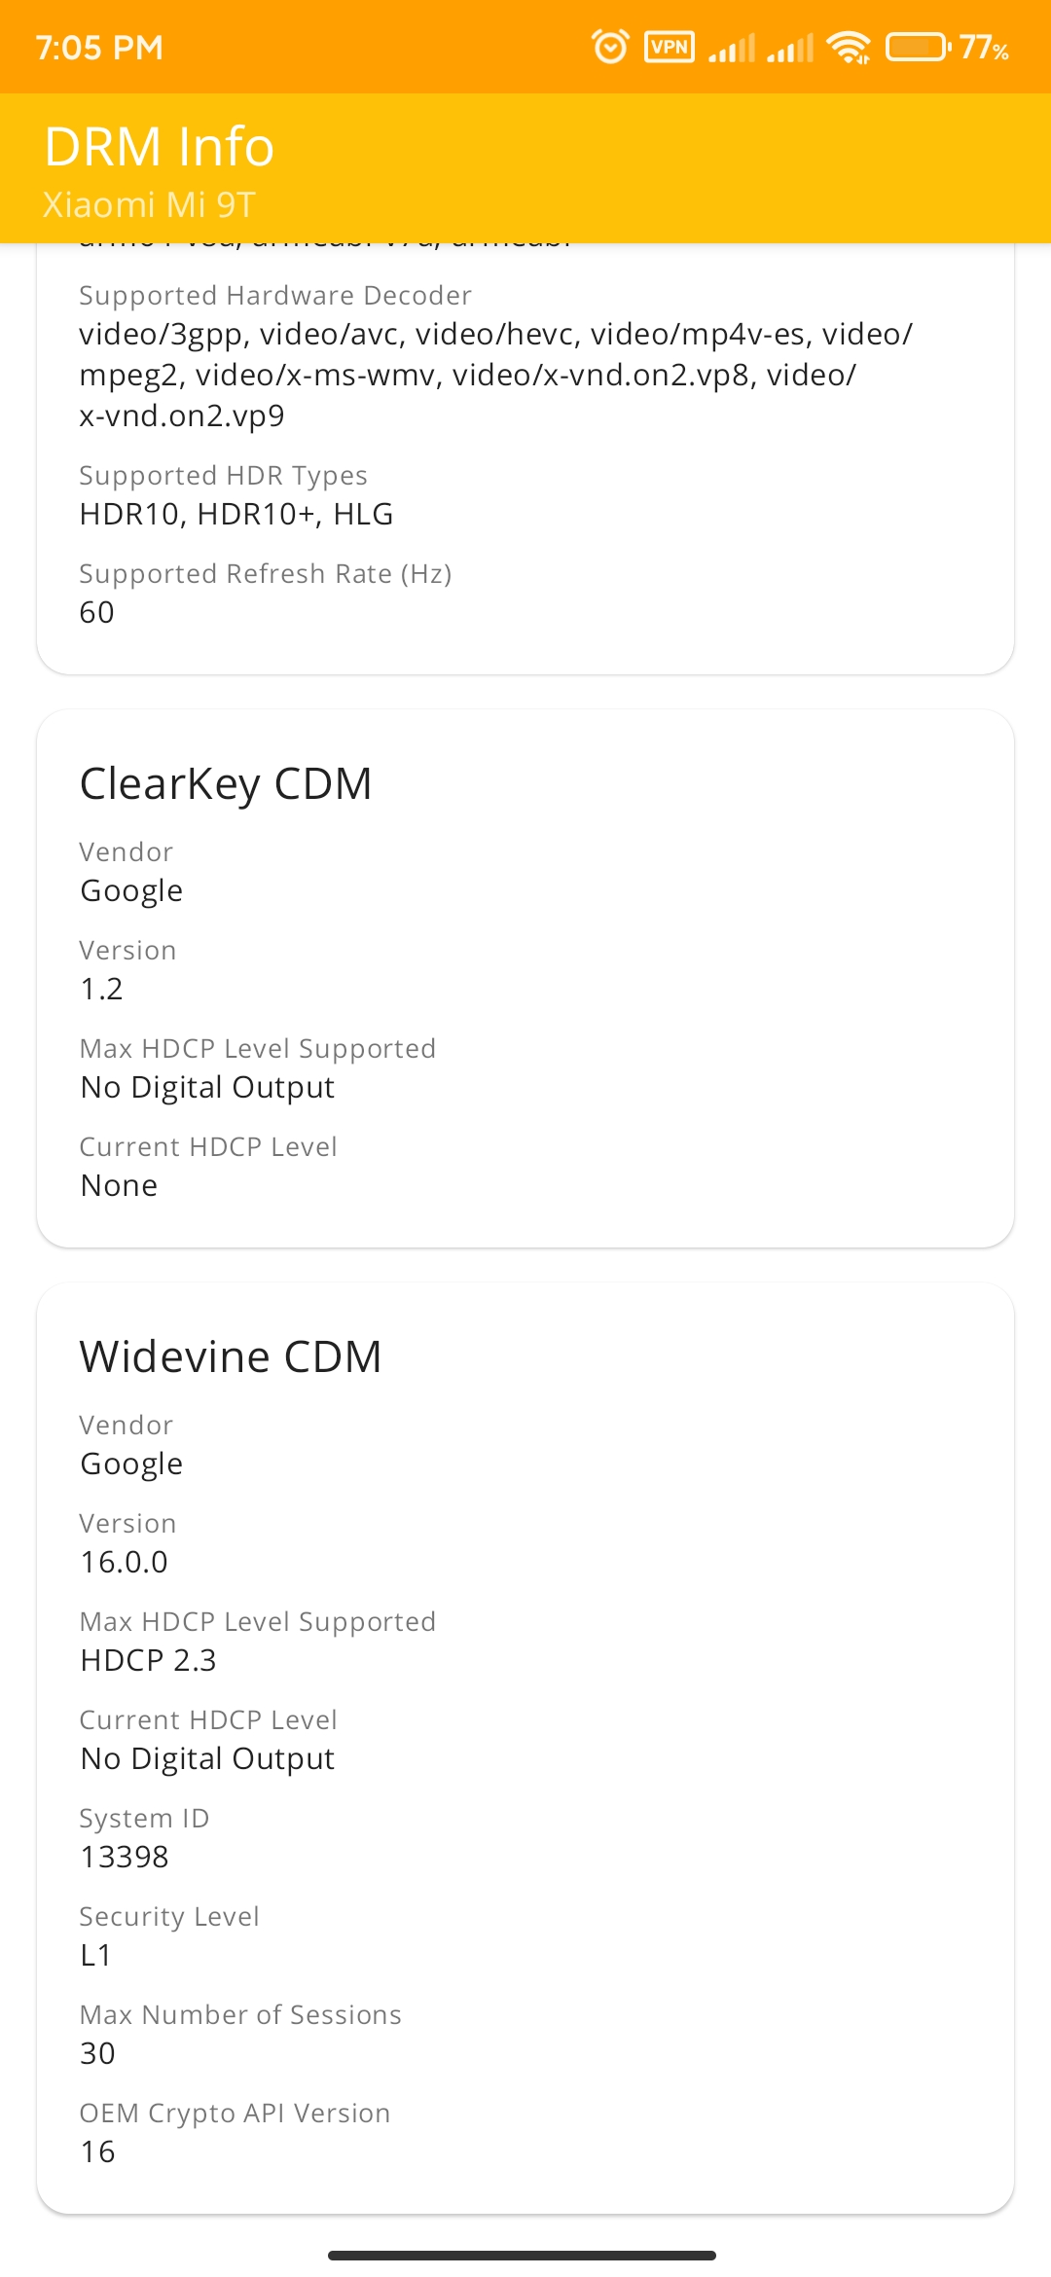Tap the Max Number of Sessions 30
Viewport: 1051px width, 2277px height.
[x=97, y=2053]
